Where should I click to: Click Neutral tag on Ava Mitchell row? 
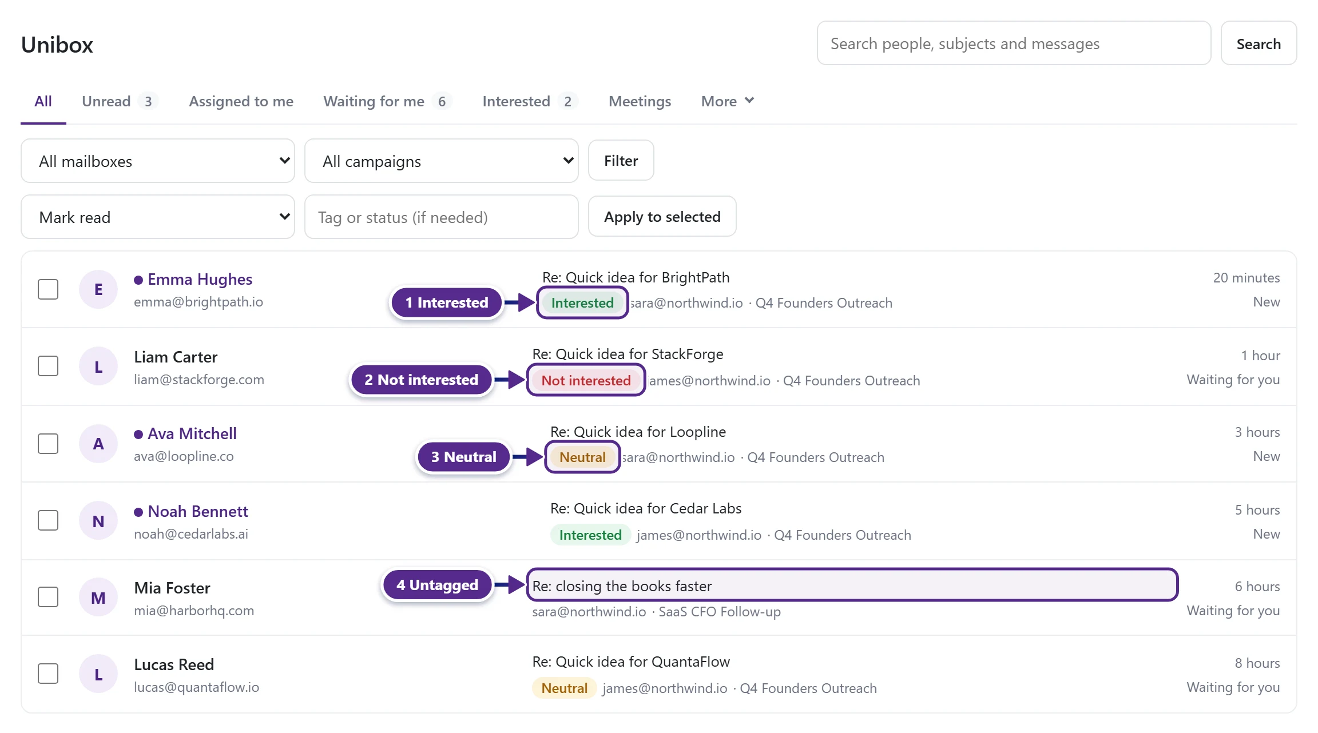point(582,457)
